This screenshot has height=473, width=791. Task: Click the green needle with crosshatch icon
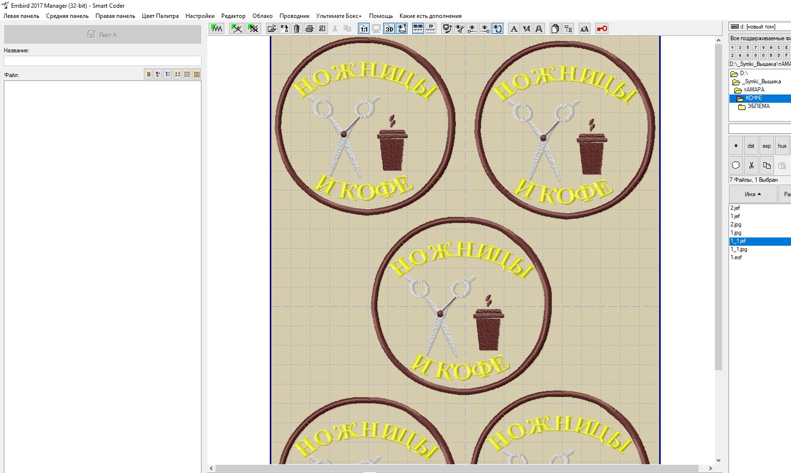(253, 29)
